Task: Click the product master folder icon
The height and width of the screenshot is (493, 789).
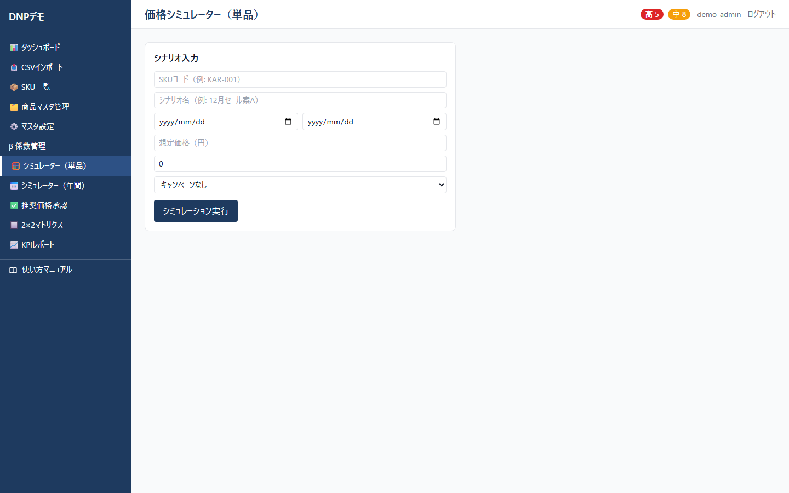Action: point(14,107)
